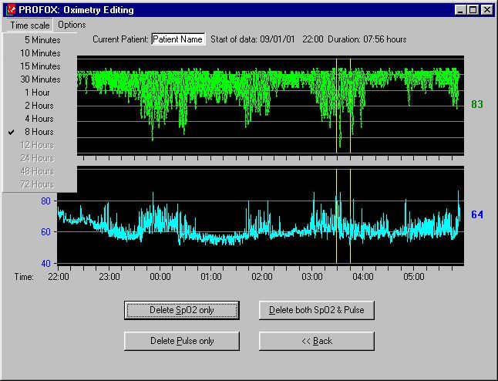Click the PROFOX application icon in title bar

point(11,9)
